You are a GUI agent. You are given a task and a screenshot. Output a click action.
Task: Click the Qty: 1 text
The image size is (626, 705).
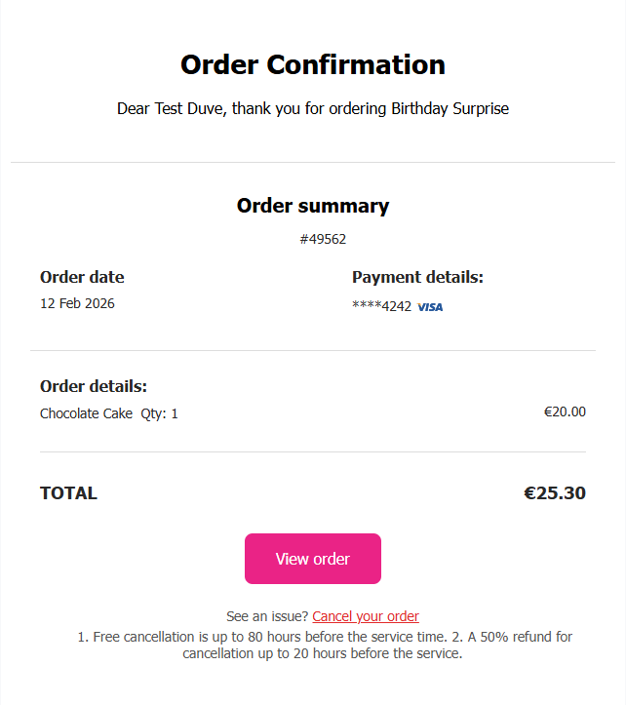(160, 413)
